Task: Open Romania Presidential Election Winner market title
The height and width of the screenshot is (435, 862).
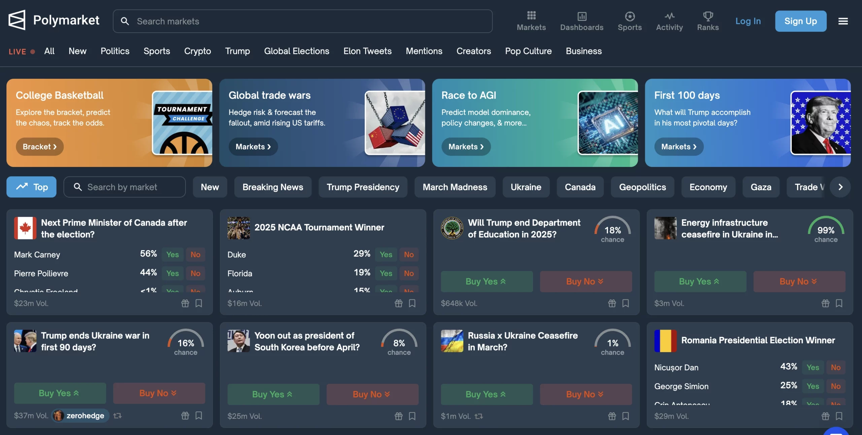Action: pyautogui.click(x=758, y=340)
